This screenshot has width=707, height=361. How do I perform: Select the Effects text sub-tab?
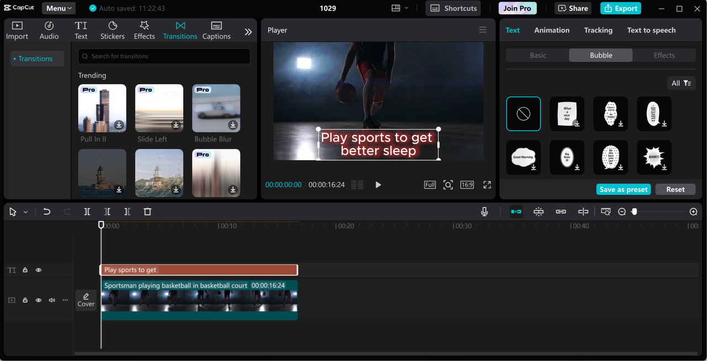coord(664,55)
